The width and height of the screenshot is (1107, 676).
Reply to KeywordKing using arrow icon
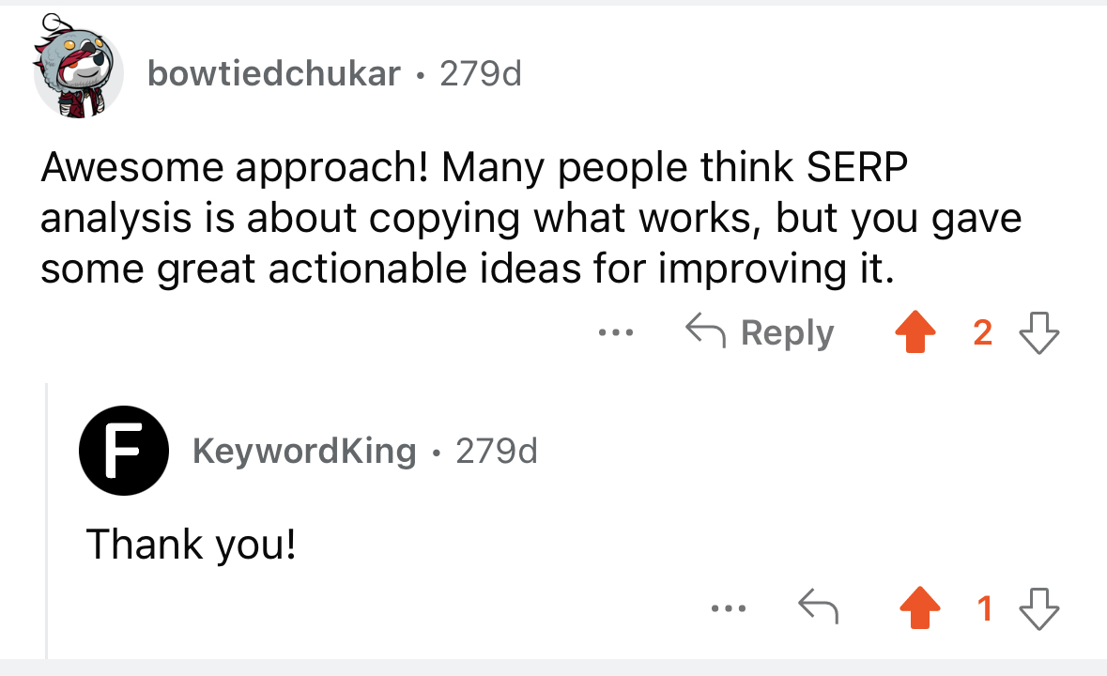tap(818, 607)
